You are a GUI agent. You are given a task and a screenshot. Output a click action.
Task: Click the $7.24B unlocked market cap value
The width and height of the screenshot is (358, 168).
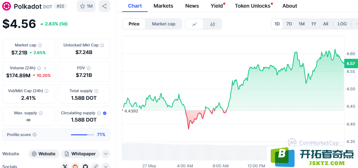click(x=84, y=52)
